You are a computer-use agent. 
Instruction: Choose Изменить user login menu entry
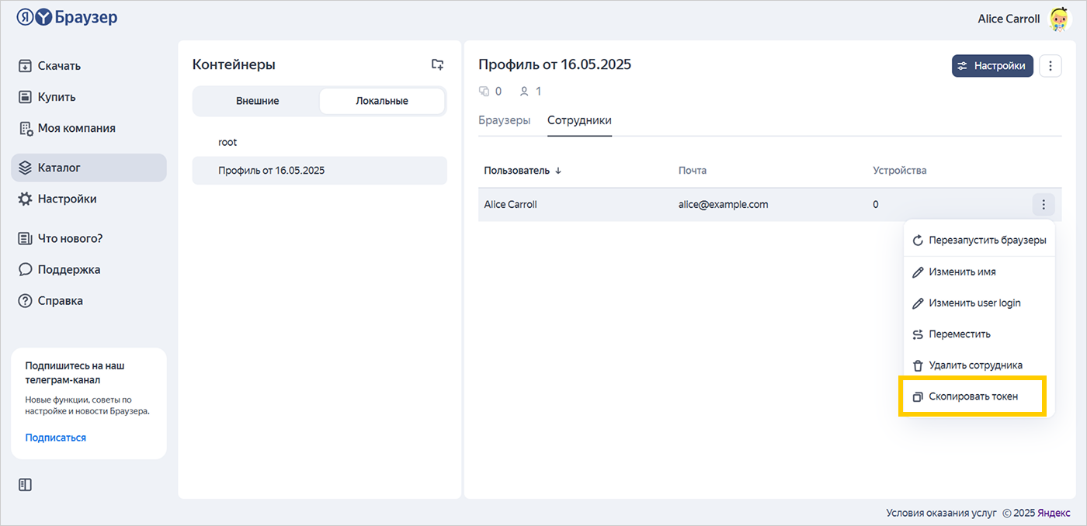(979, 303)
